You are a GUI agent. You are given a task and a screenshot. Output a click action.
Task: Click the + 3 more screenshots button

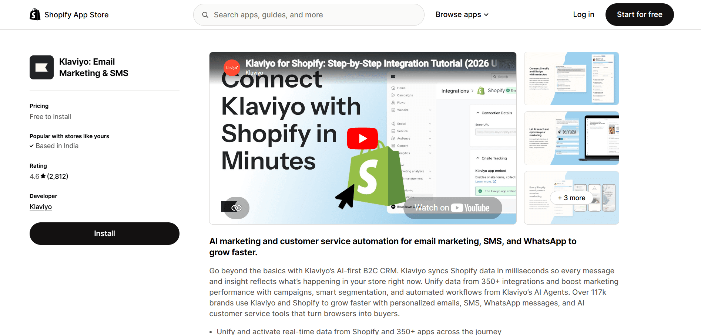tap(571, 198)
